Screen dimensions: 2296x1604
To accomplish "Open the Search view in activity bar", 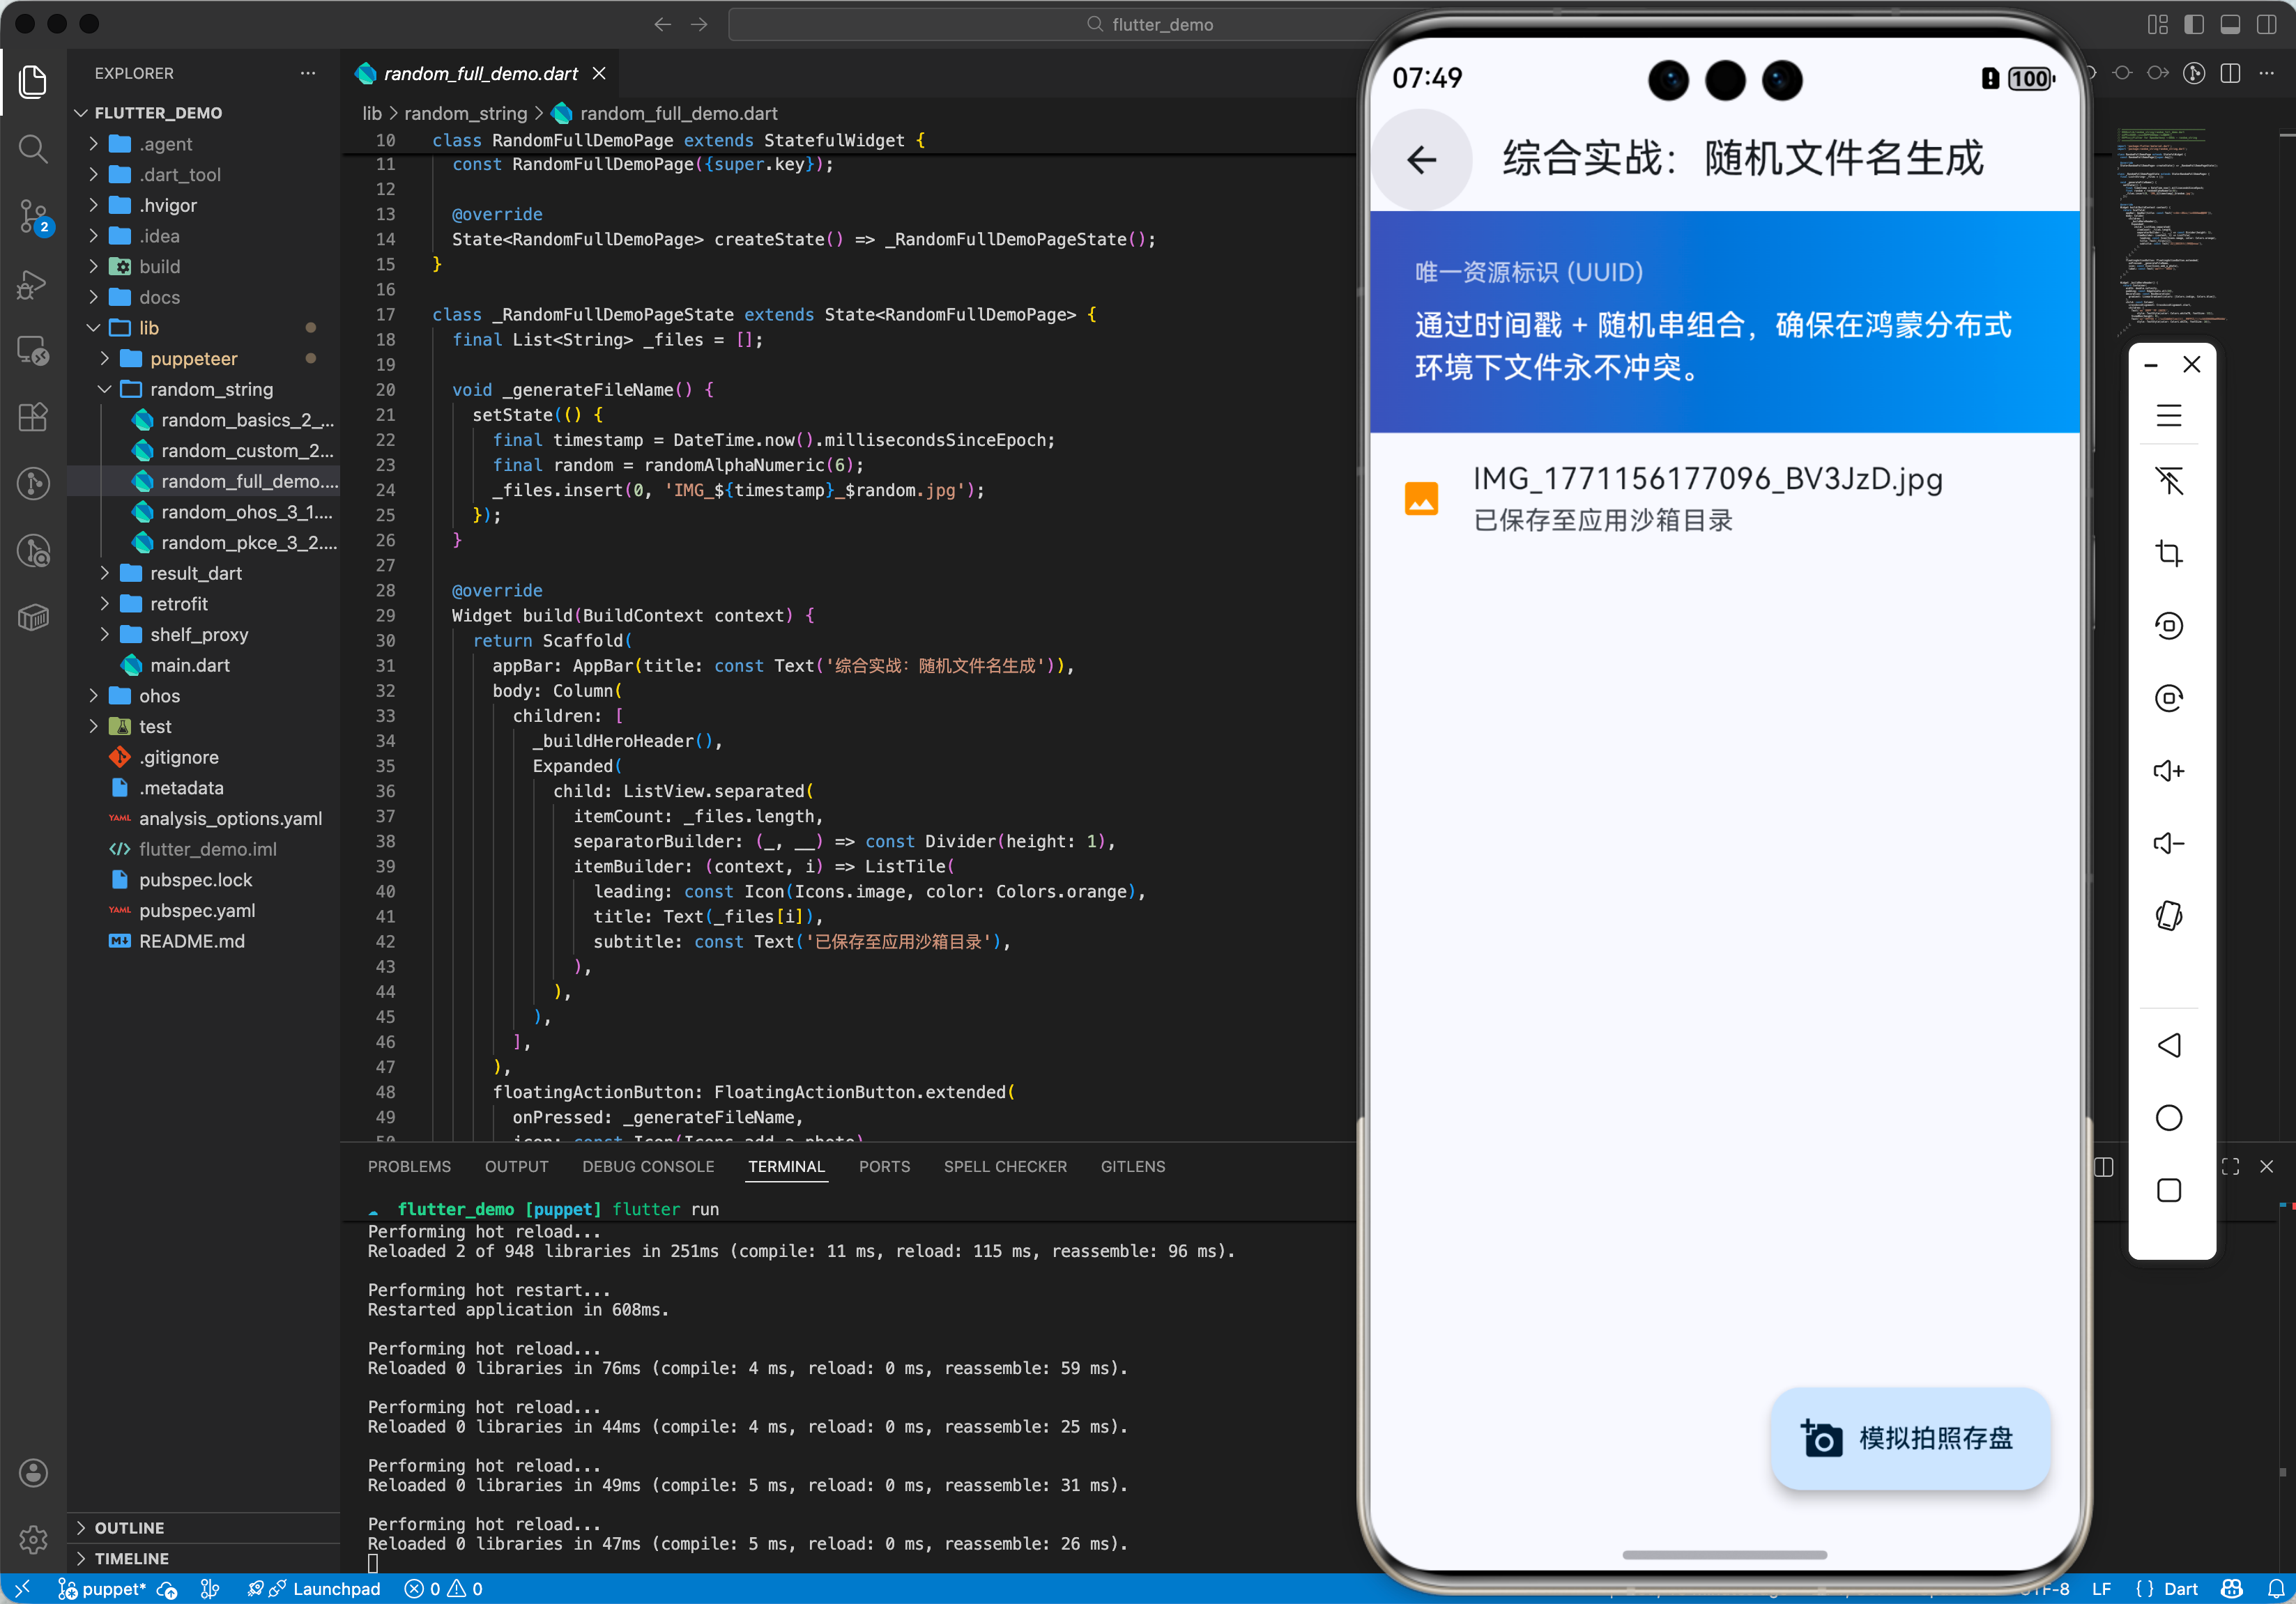I will 33,149.
